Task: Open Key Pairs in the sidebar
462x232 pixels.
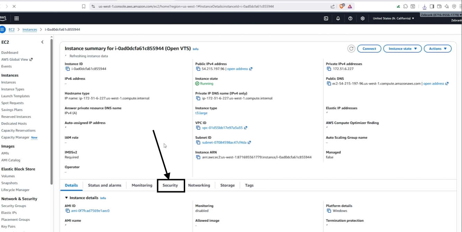Action: click(x=8, y=226)
